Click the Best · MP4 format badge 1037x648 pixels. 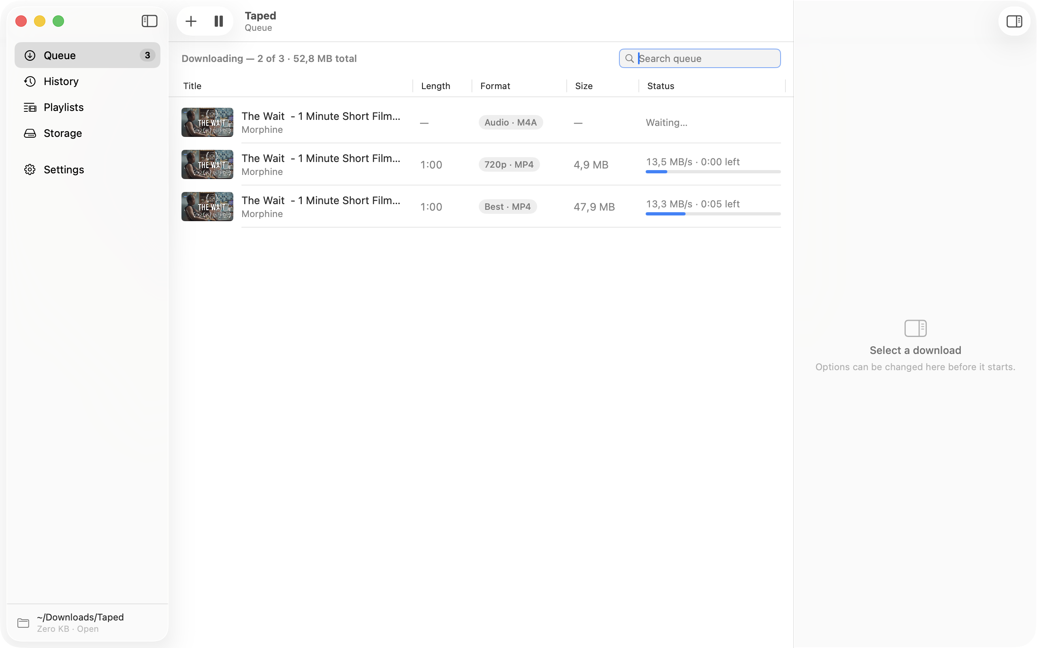(x=507, y=207)
